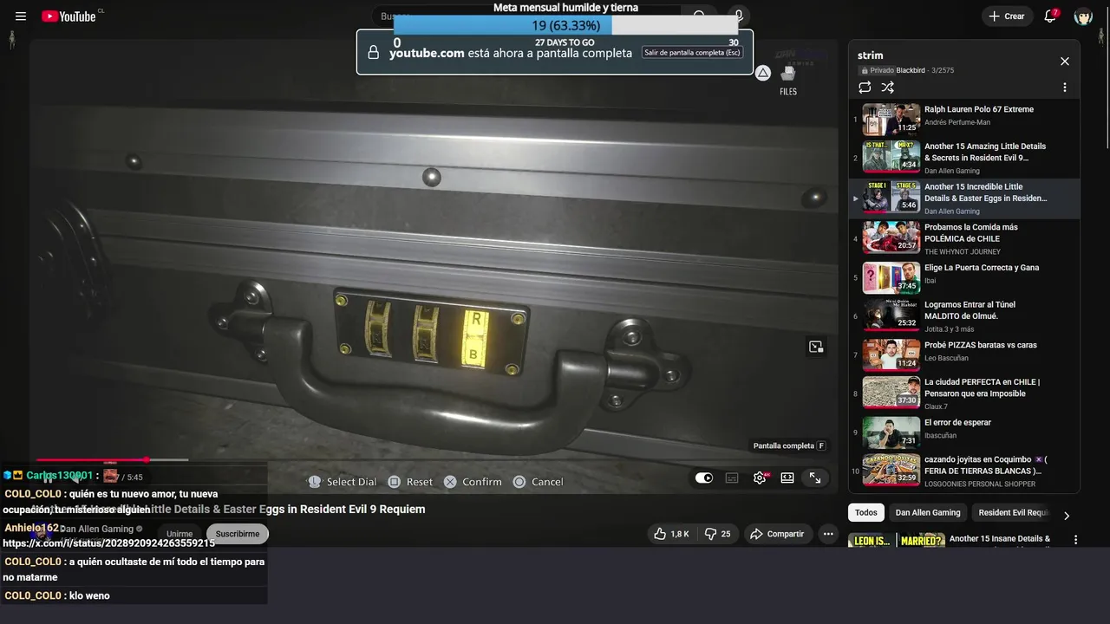Like the video (1,8 K)
Image resolution: width=1110 pixels, height=624 pixels.
point(671,534)
